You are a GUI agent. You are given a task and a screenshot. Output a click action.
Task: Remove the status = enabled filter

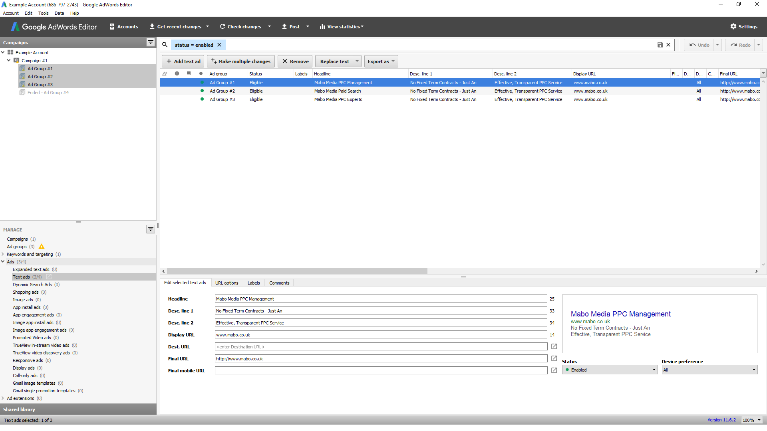pyautogui.click(x=219, y=45)
